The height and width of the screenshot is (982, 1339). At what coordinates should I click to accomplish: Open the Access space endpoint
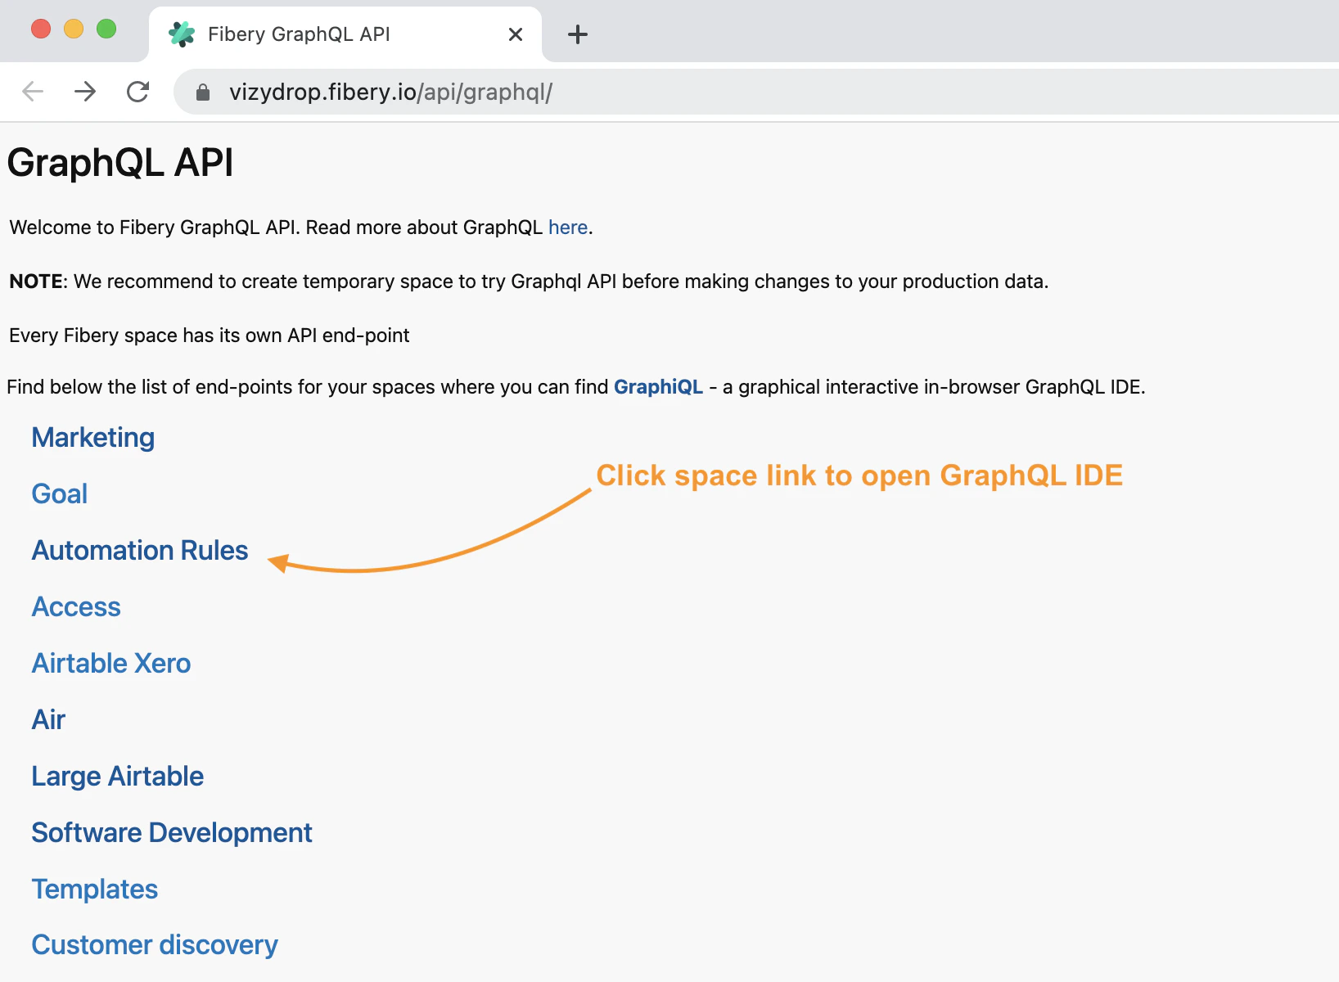pos(76,607)
